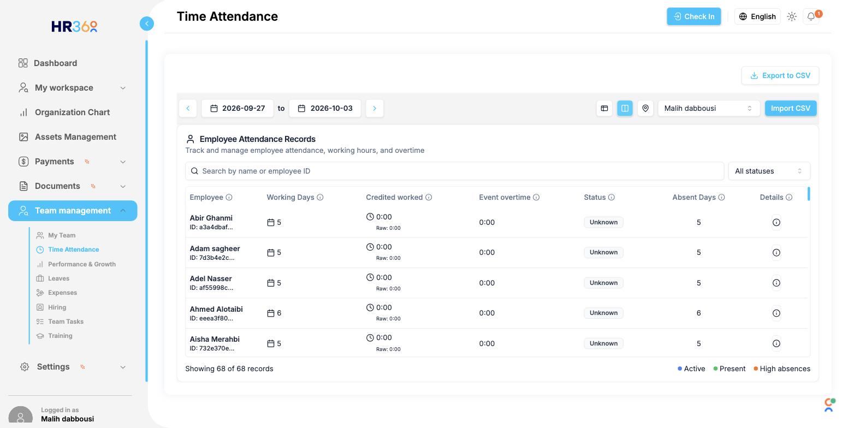The height and width of the screenshot is (428, 848).
Task: Open details for Adam sagheer
Action: click(x=776, y=252)
